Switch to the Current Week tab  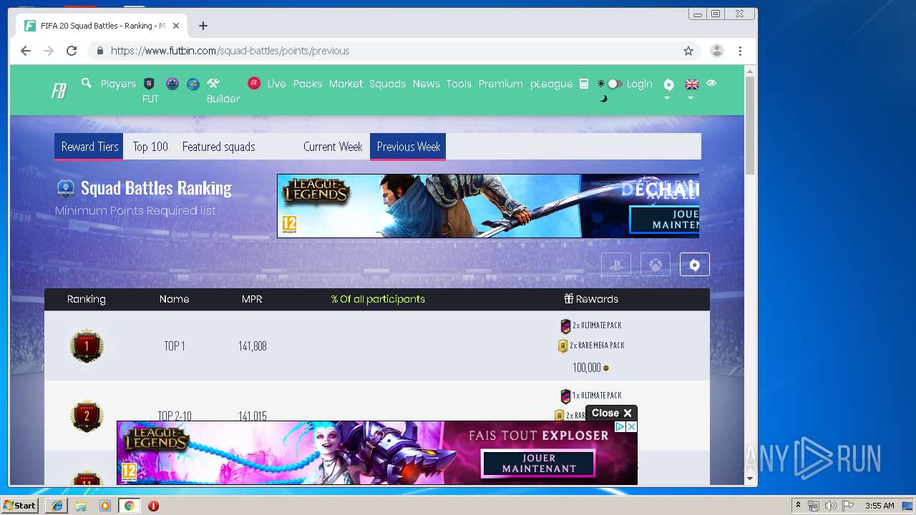click(x=333, y=147)
